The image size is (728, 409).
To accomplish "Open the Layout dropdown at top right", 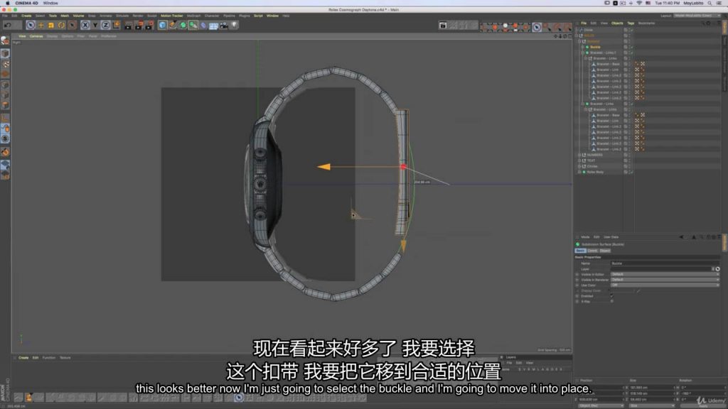I will [x=697, y=16].
